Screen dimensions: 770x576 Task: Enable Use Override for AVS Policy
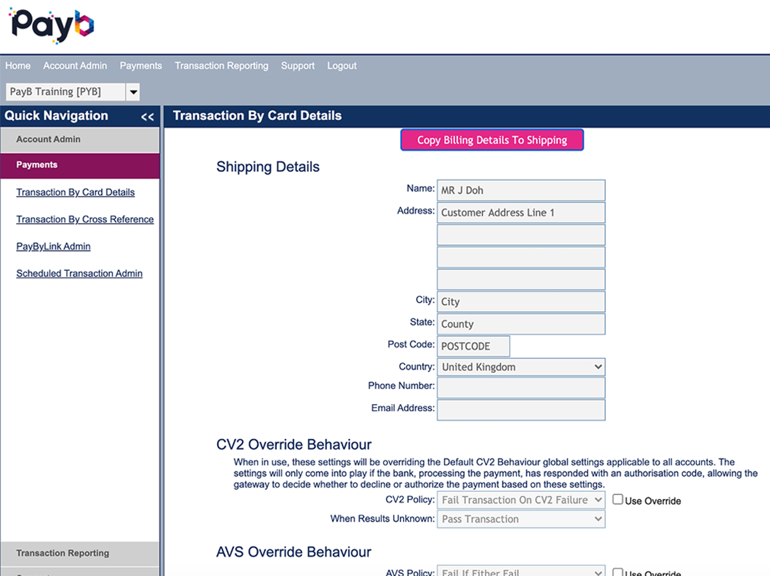pos(618,572)
